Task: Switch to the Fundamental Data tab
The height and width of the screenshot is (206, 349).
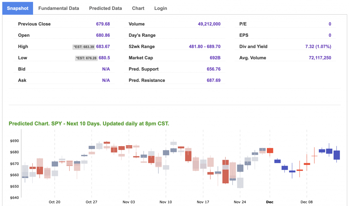Action: click(x=59, y=8)
